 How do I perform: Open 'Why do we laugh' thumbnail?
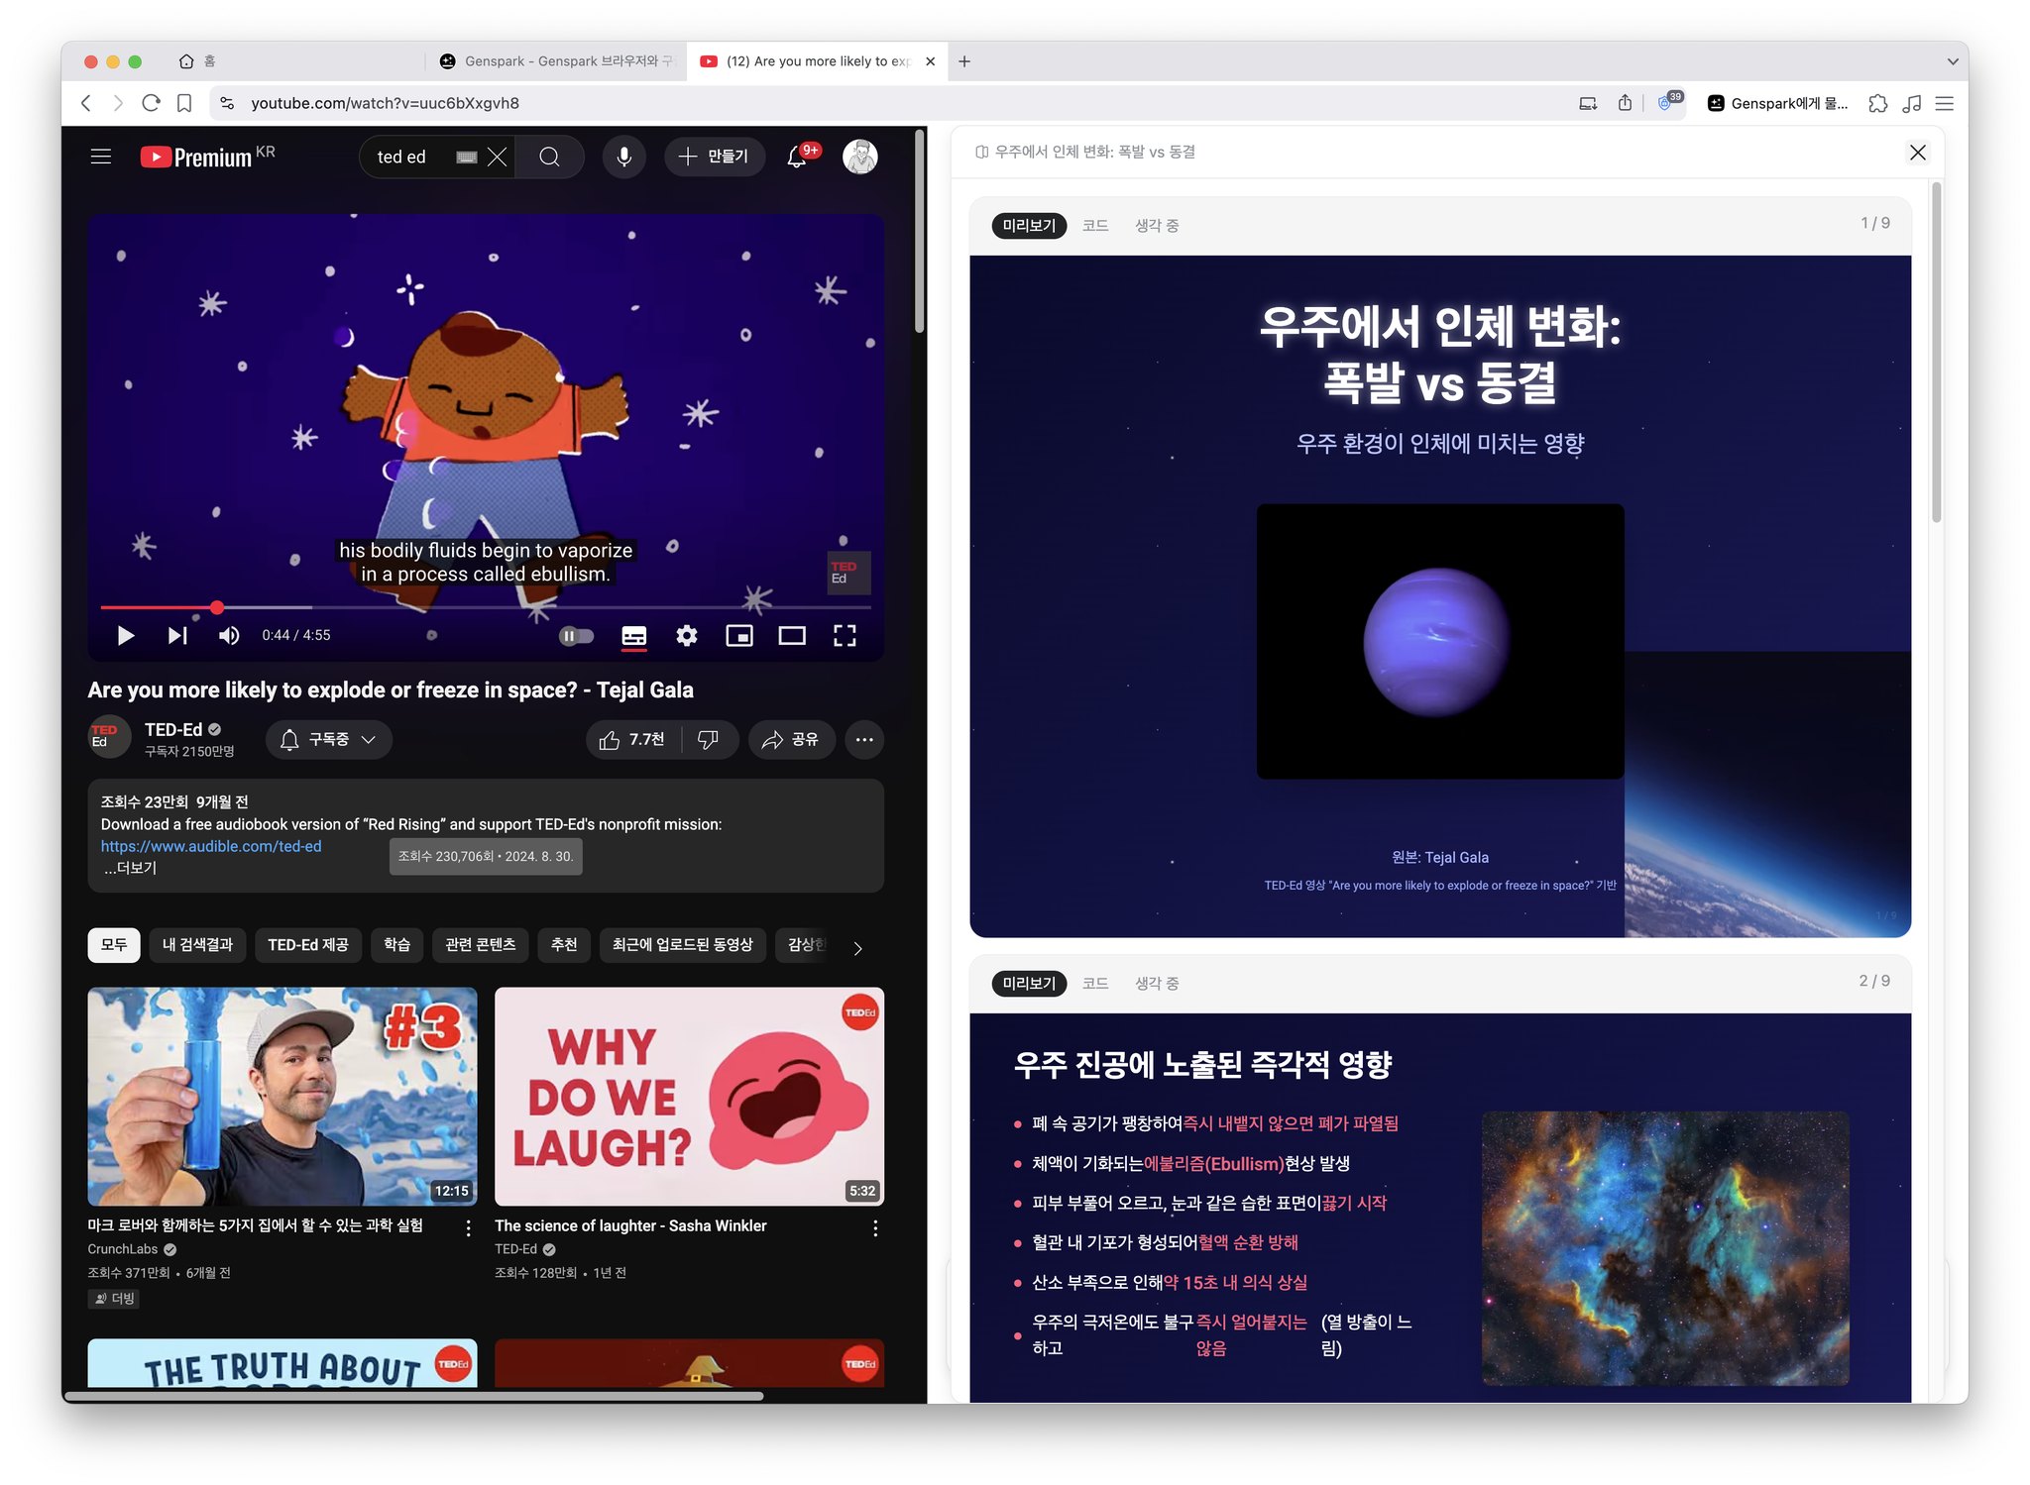[689, 1096]
